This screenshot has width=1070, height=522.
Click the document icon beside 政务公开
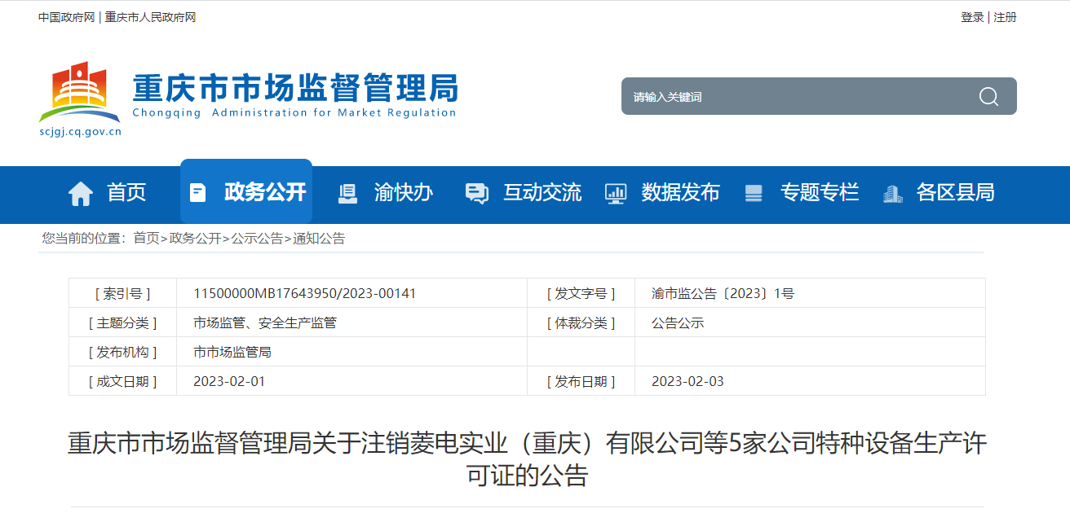[197, 193]
